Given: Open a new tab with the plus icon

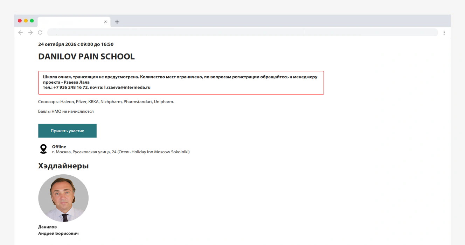Looking at the screenshot, I should [117, 22].
